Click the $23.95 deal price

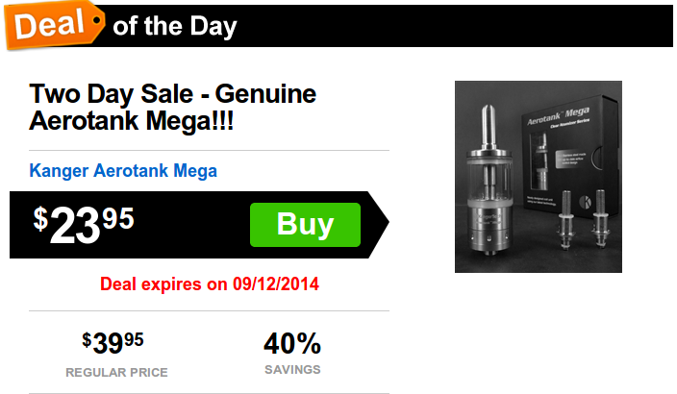(85, 225)
